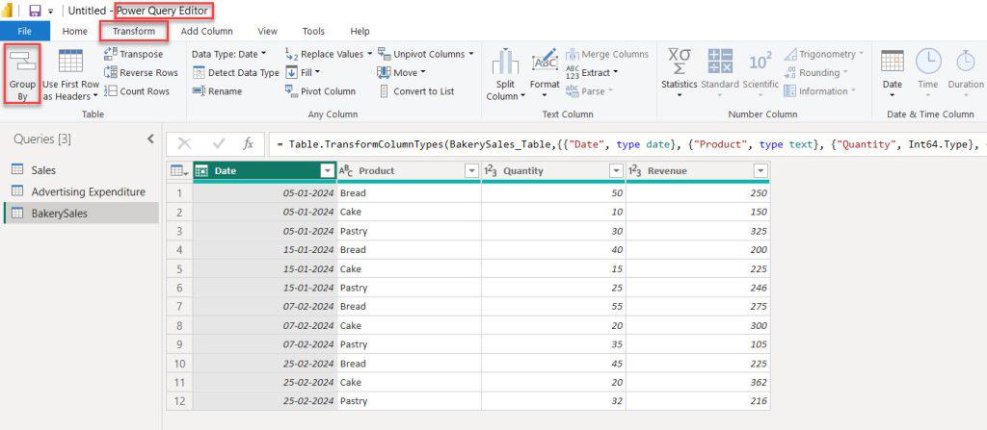Click the Rounding button

click(815, 73)
